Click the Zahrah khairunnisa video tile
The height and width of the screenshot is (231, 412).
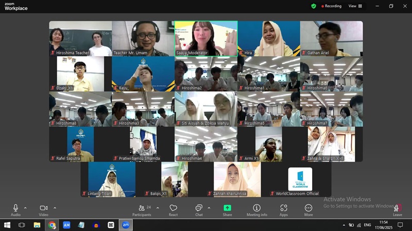237,179
